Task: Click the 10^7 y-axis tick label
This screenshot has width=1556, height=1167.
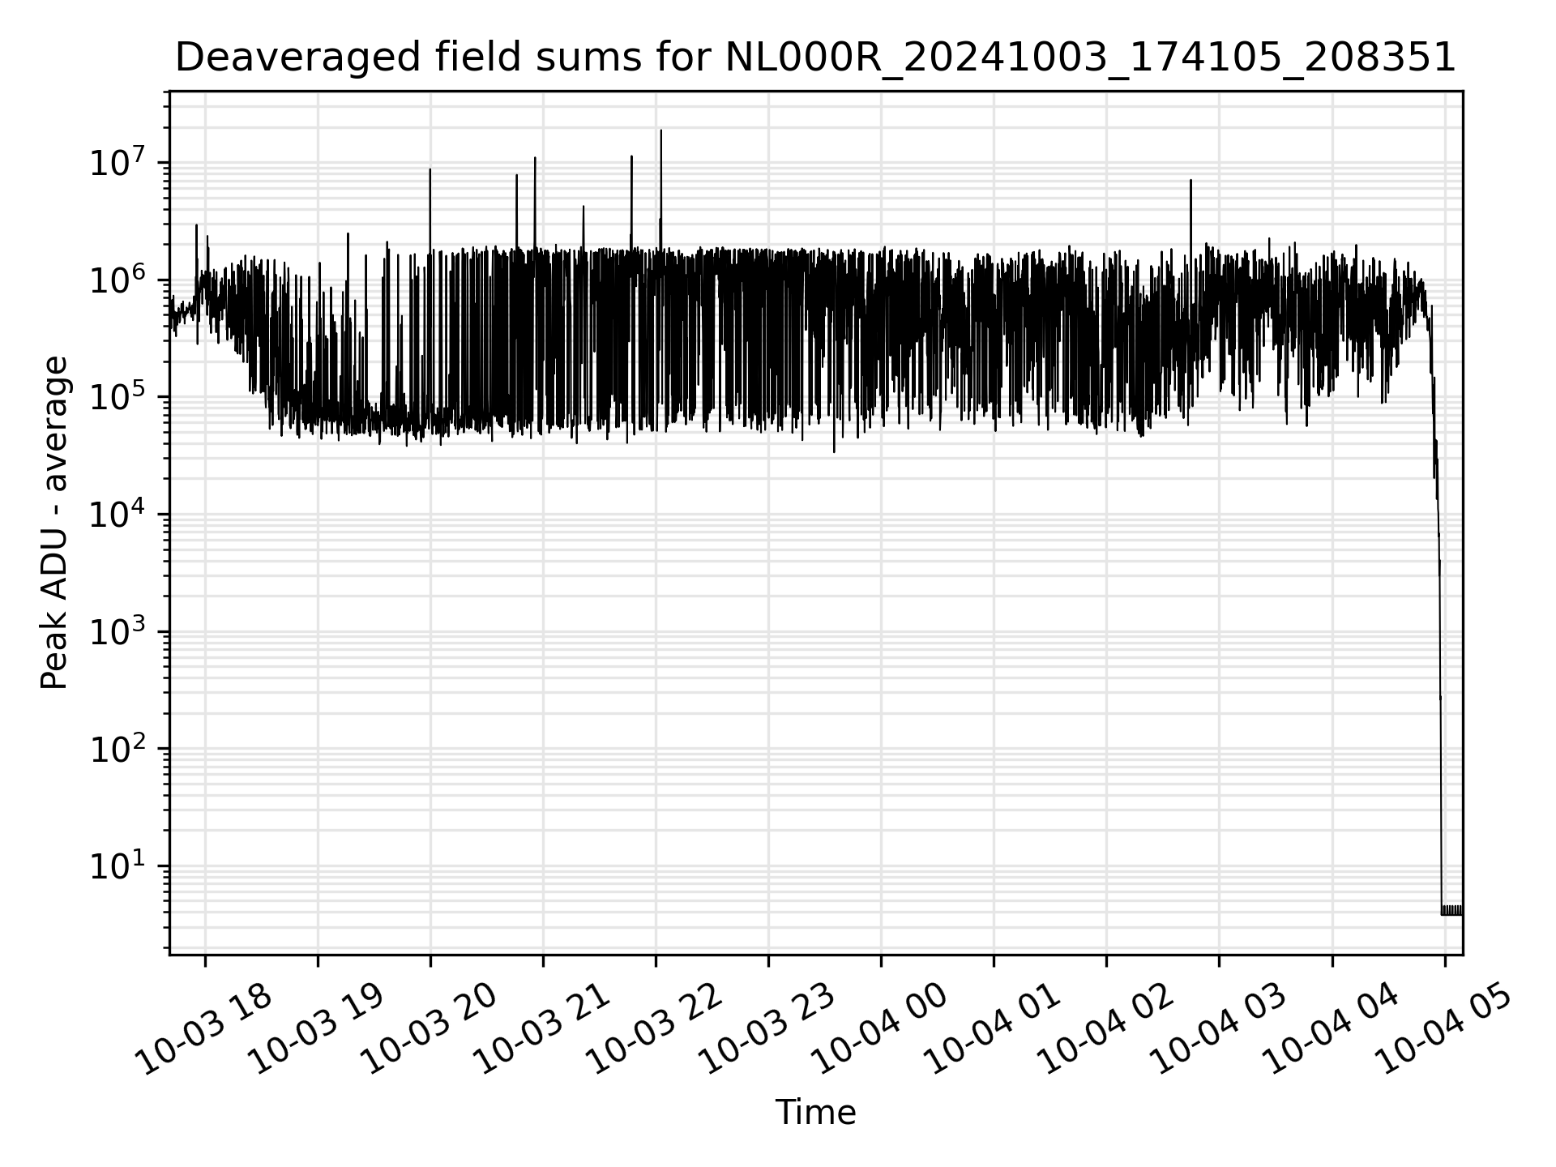Action: click(x=117, y=162)
